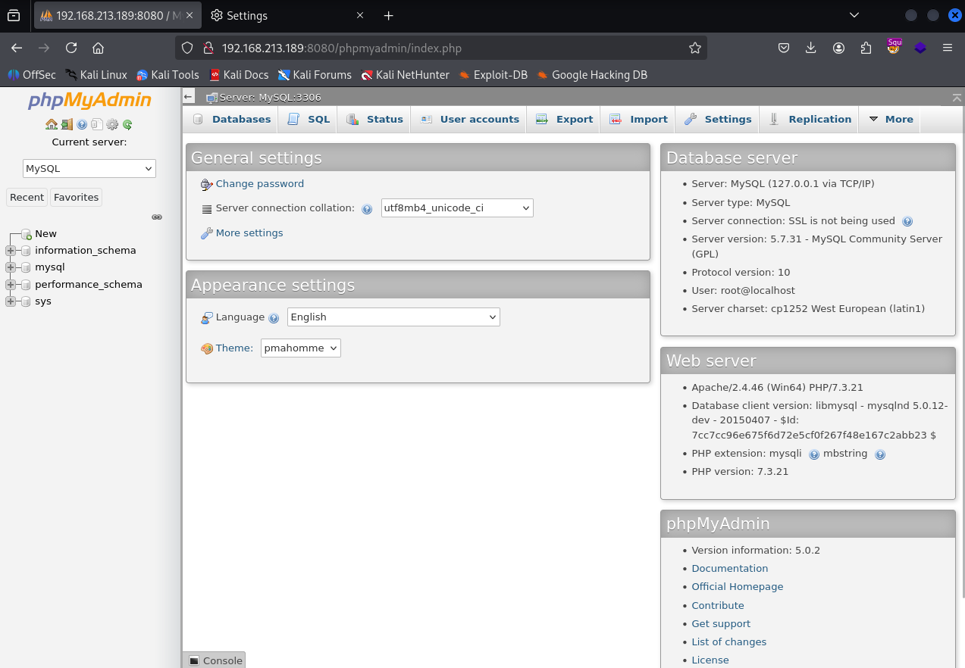Open the Server connection collation dropdown
This screenshot has width=965, height=668.
click(x=457, y=208)
